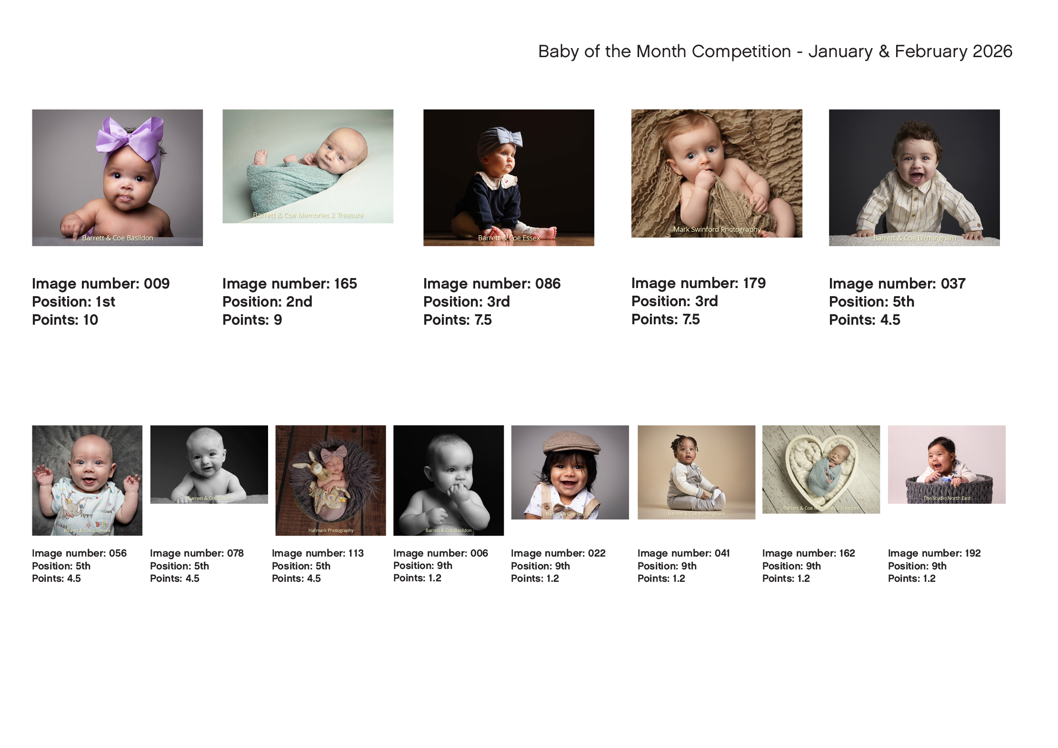
Task: Select the 'Image number: 113' caption
Action: [318, 553]
